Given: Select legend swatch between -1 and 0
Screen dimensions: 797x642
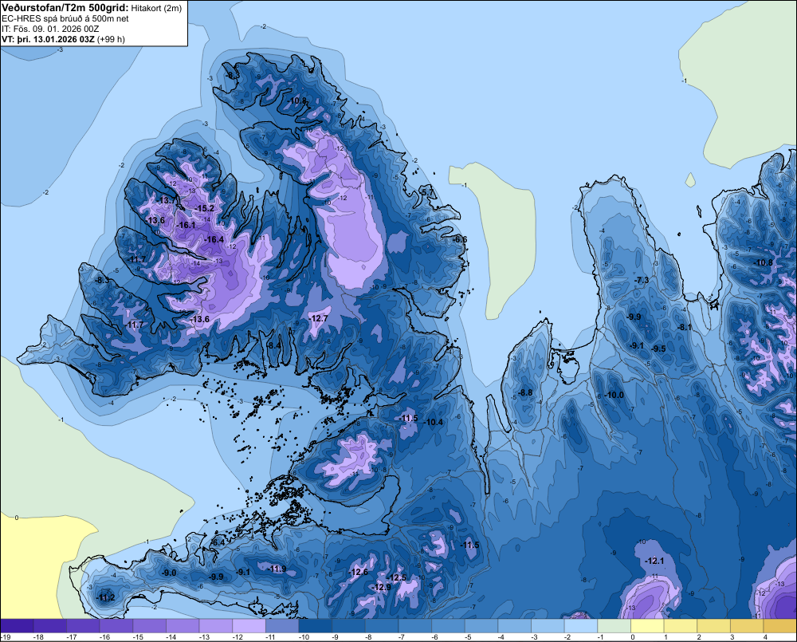Looking at the screenshot, I should click(614, 626).
